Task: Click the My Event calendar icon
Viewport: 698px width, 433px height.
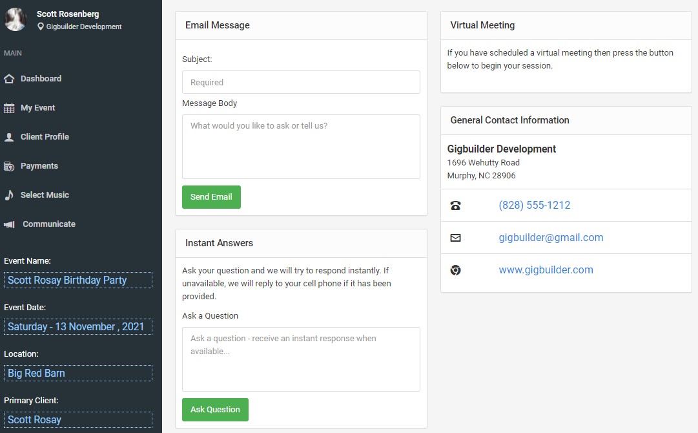Action: click(x=9, y=108)
